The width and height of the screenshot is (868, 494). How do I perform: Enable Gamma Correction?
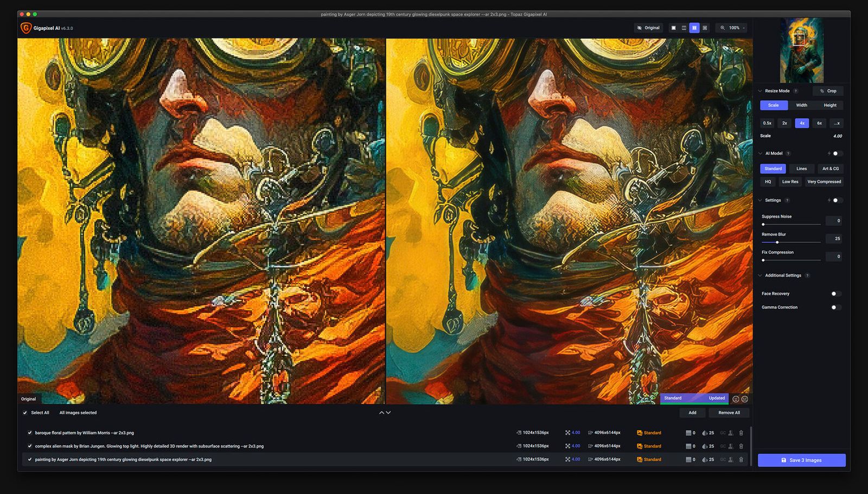click(x=834, y=307)
